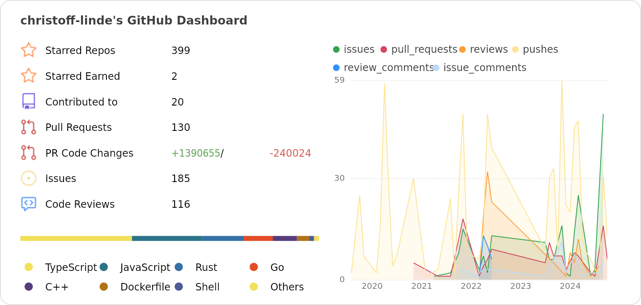Click the 2022 x-axis label
The height and width of the screenshot is (305, 641).
click(x=471, y=286)
